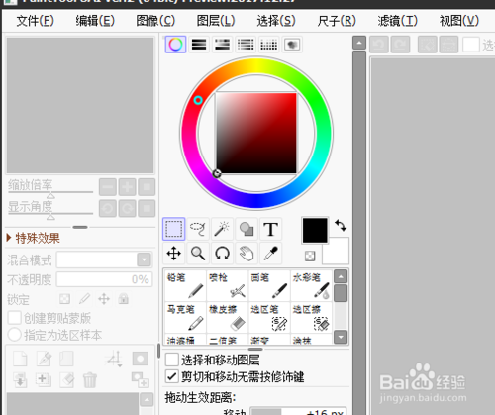The image size is (495, 415).
Task: Click brush list scrollbar down arrow
Action: tap(341, 337)
